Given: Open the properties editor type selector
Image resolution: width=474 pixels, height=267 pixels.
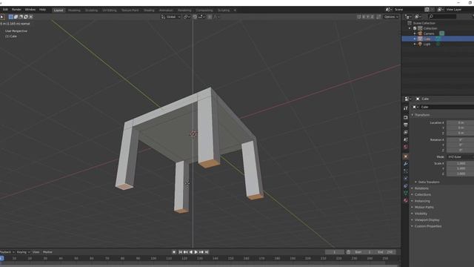Looking at the screenshot, I should (408, 99).
